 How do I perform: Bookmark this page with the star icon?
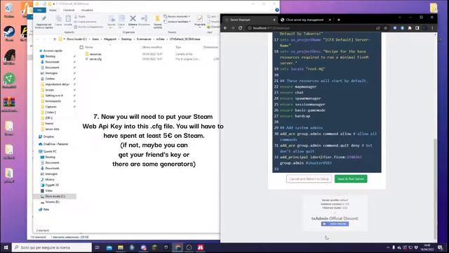pos(386,28)
